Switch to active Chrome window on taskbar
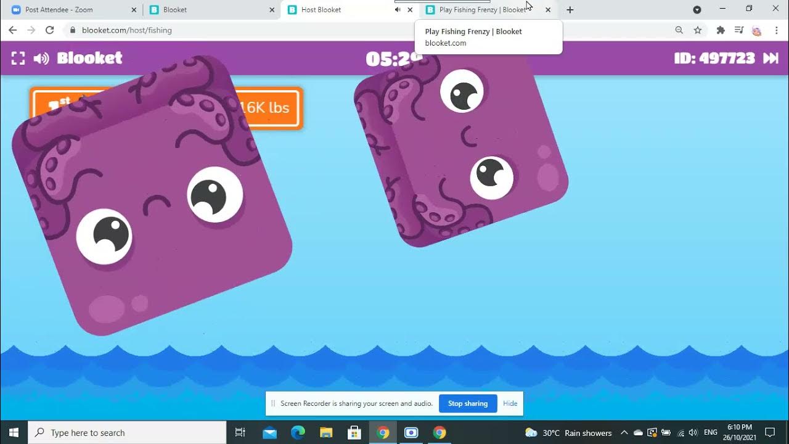 383,432
